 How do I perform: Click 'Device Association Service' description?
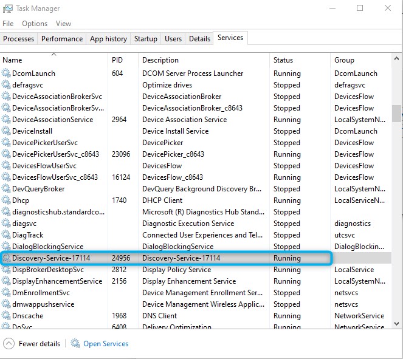[185, 120]
